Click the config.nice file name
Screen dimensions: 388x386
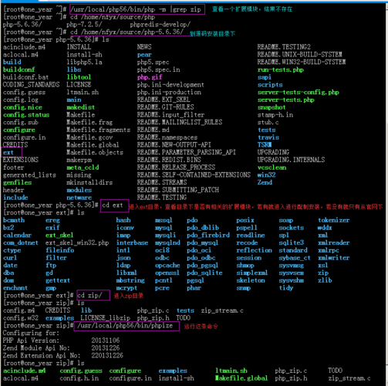click(22, 107)
